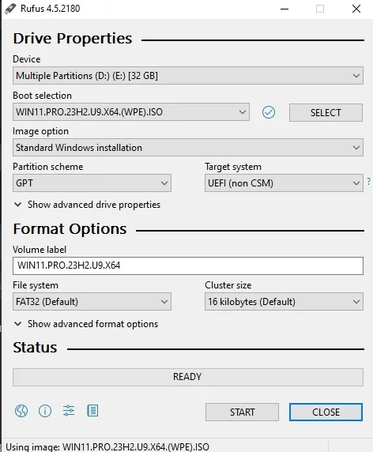Click the 'Boot selection' label
Screen dimensions: 373x452
click(43, 96)
